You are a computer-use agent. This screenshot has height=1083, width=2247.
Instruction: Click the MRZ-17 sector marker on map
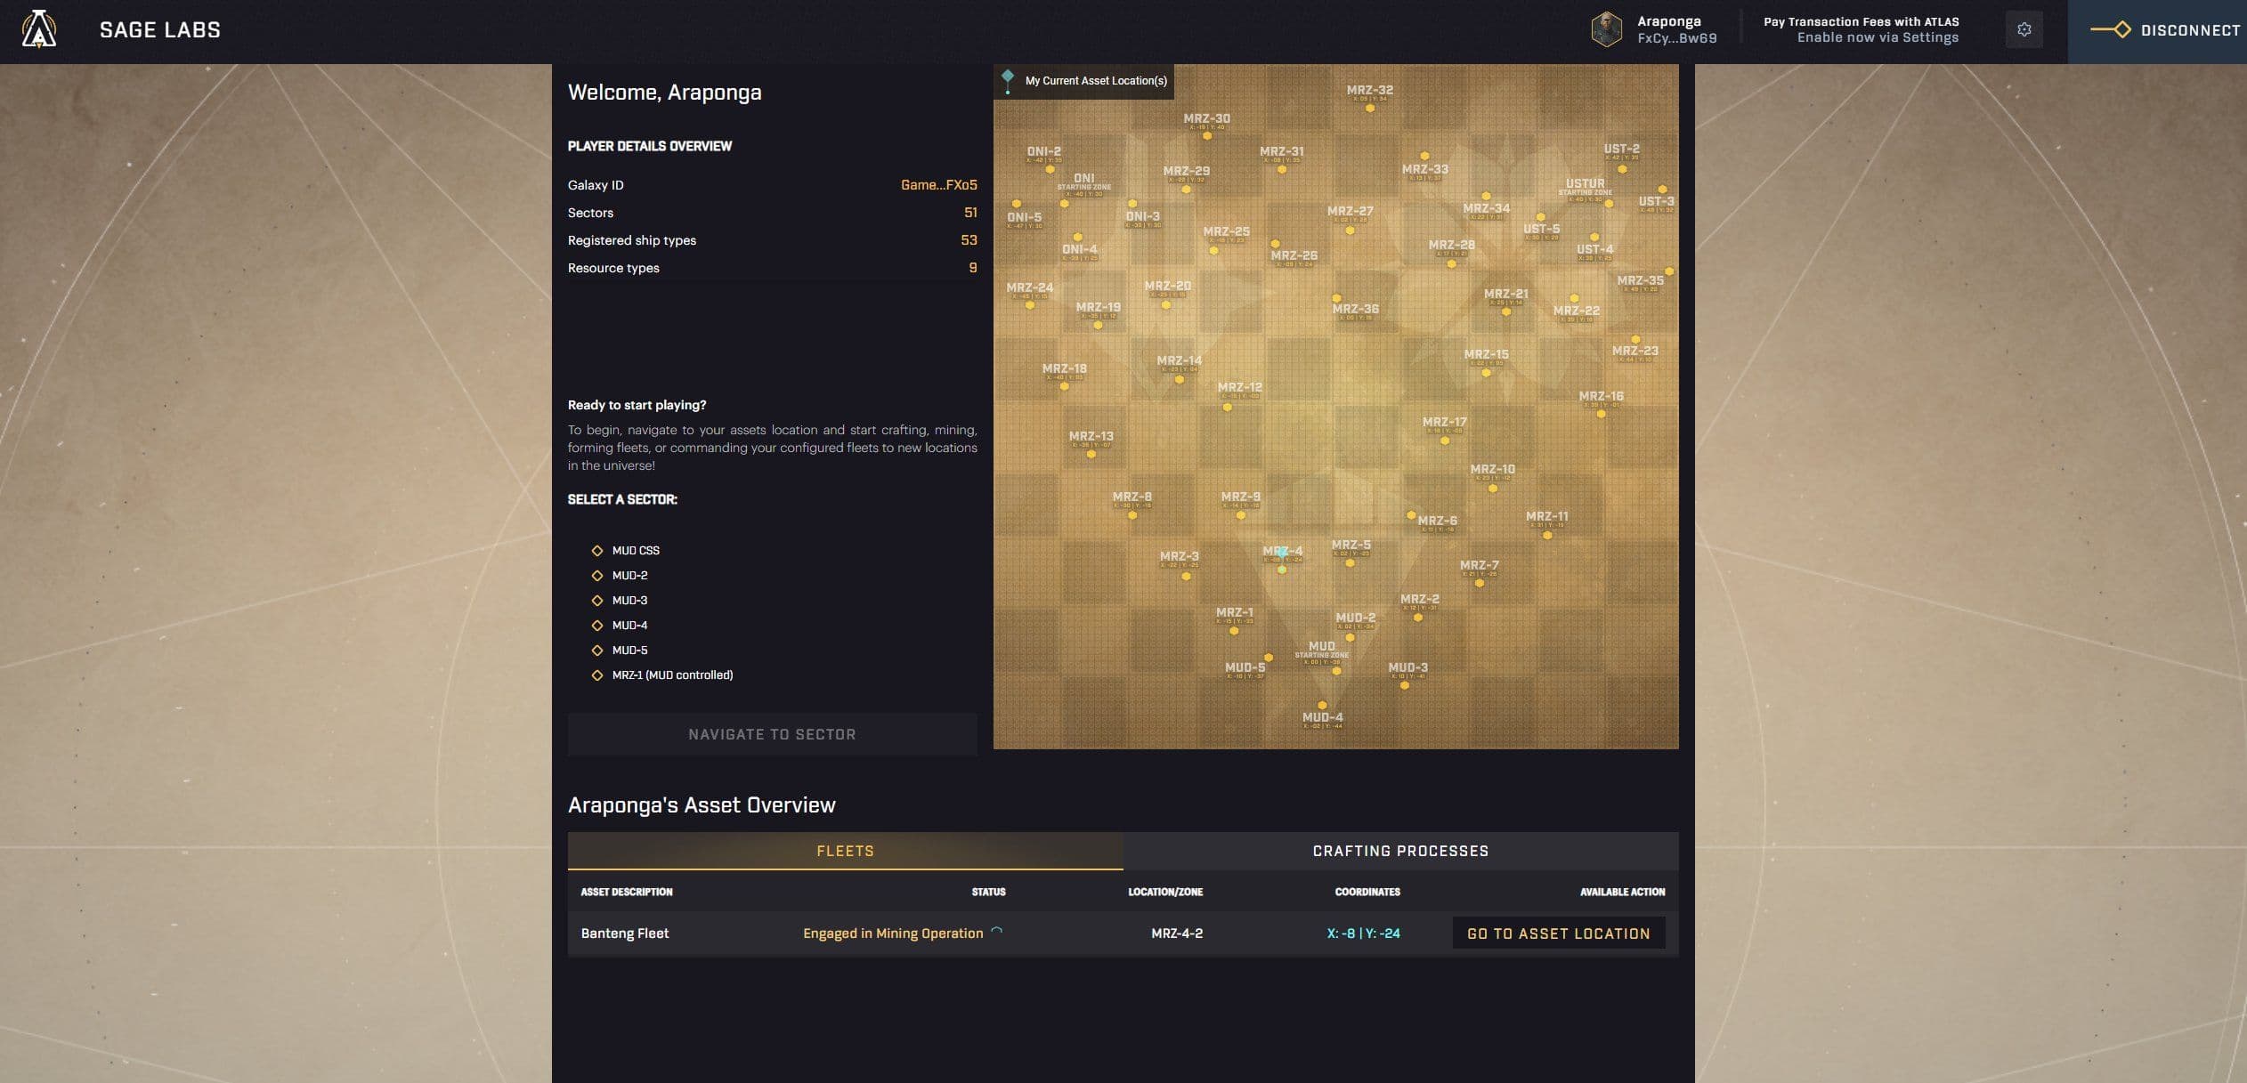[1445, 441]
